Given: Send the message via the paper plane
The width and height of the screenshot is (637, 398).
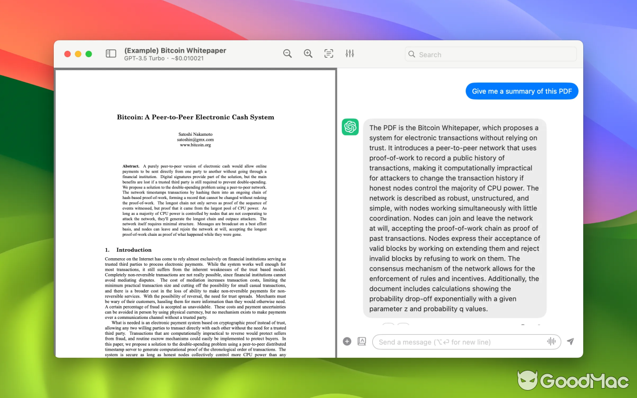Looking at the screenshot, I should [570, 341].
